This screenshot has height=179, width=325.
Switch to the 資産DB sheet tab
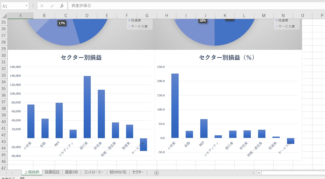click(x=71, y=172)
